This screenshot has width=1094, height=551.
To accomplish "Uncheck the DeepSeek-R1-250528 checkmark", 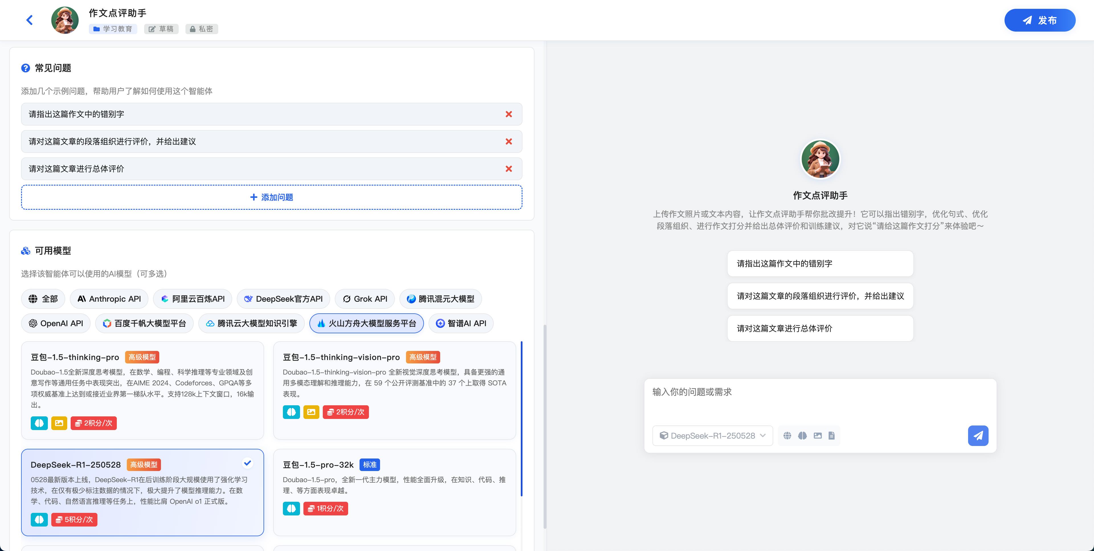I will point(248,463).
